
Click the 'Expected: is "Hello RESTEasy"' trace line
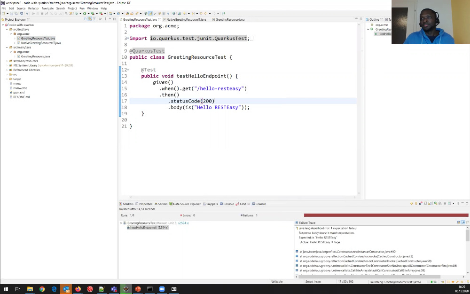click(318, 238)
